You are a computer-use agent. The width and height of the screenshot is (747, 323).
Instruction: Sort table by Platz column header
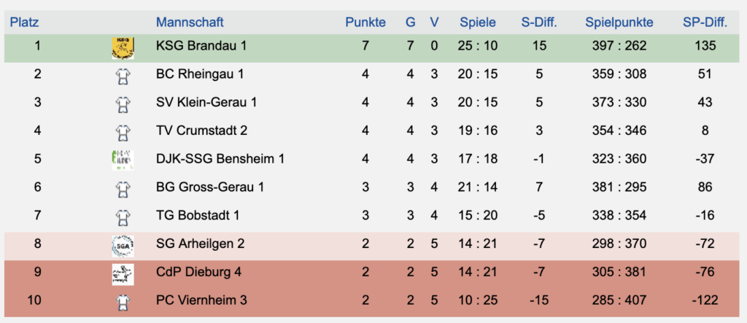point(23,23)
